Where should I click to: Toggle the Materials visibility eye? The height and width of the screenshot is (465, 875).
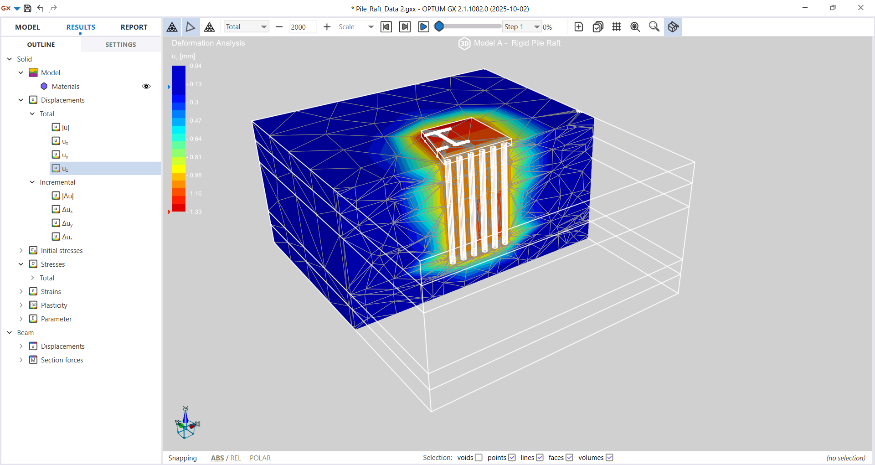(146, 86)
